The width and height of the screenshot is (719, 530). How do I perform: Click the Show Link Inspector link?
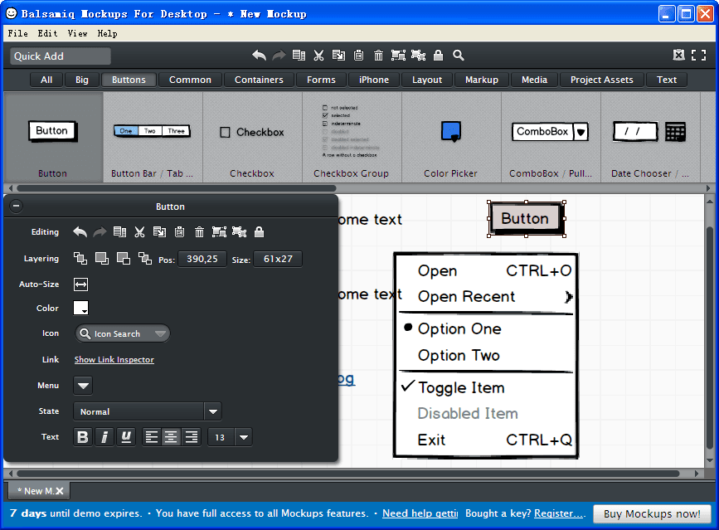tap(114, 360)
